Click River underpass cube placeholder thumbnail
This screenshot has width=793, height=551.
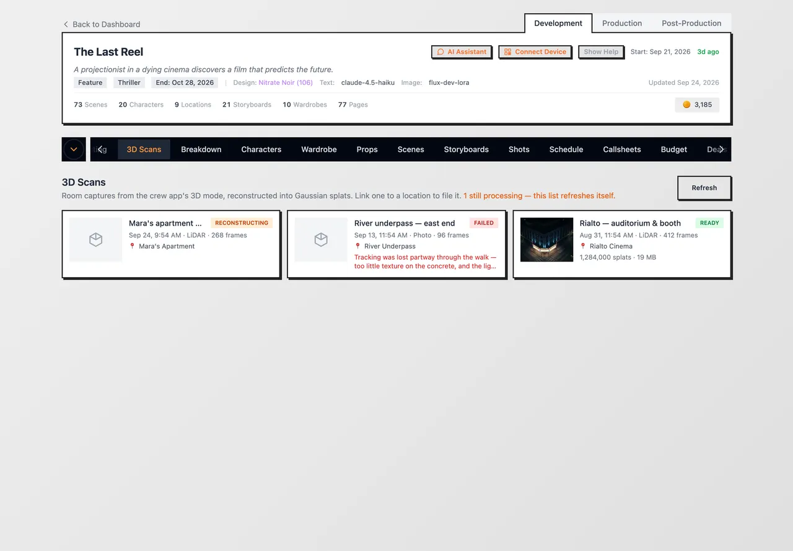(321, 239)
